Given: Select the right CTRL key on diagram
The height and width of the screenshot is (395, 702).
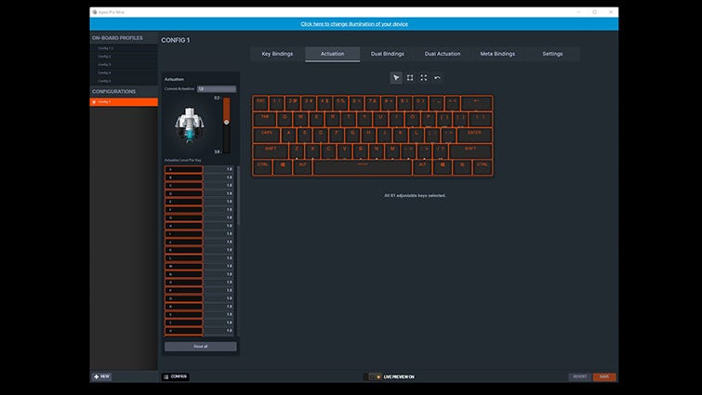Looking at the screenshot, I should pos(483,167).
